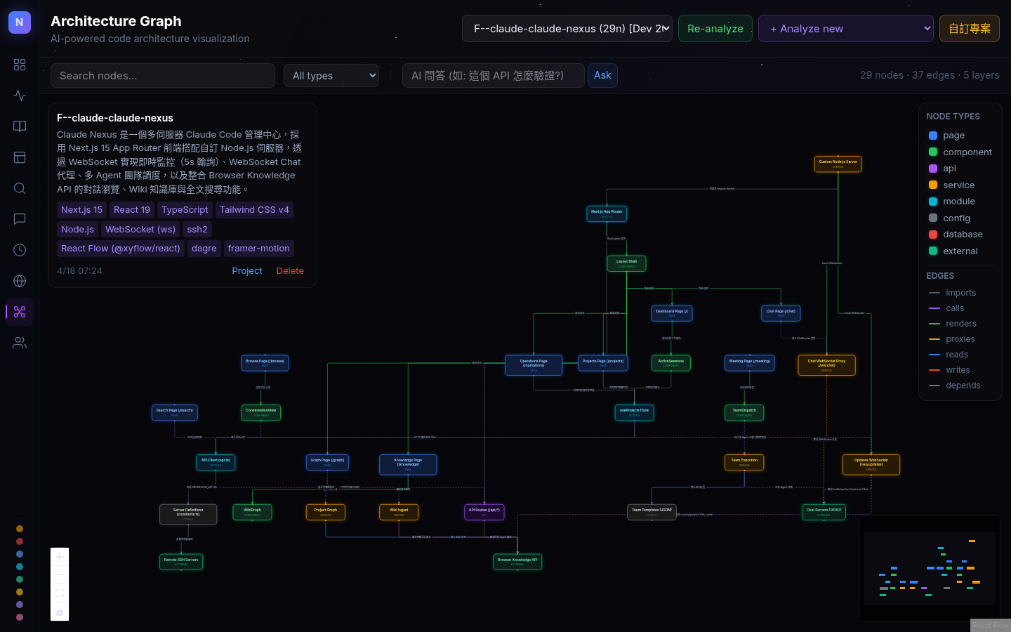1011x632 pixels.
Task: Select the Meeting Page node
Action: (x=750, y=363)
